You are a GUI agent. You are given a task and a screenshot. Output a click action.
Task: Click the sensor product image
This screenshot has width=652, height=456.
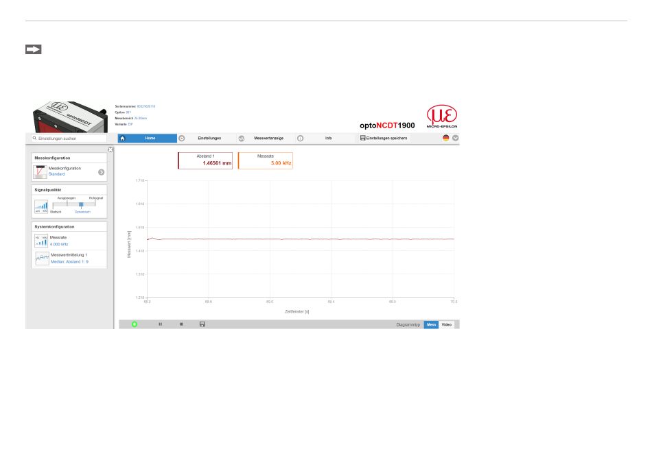point(70,117)
